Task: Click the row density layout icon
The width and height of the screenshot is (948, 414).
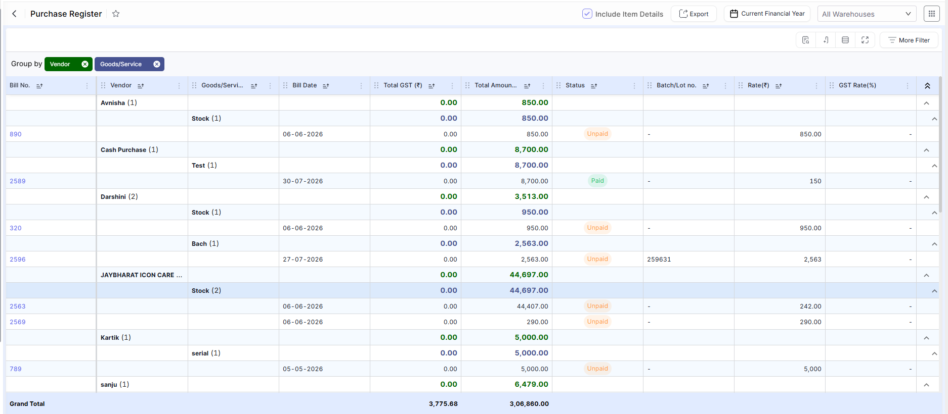Action: pos(845,40)
